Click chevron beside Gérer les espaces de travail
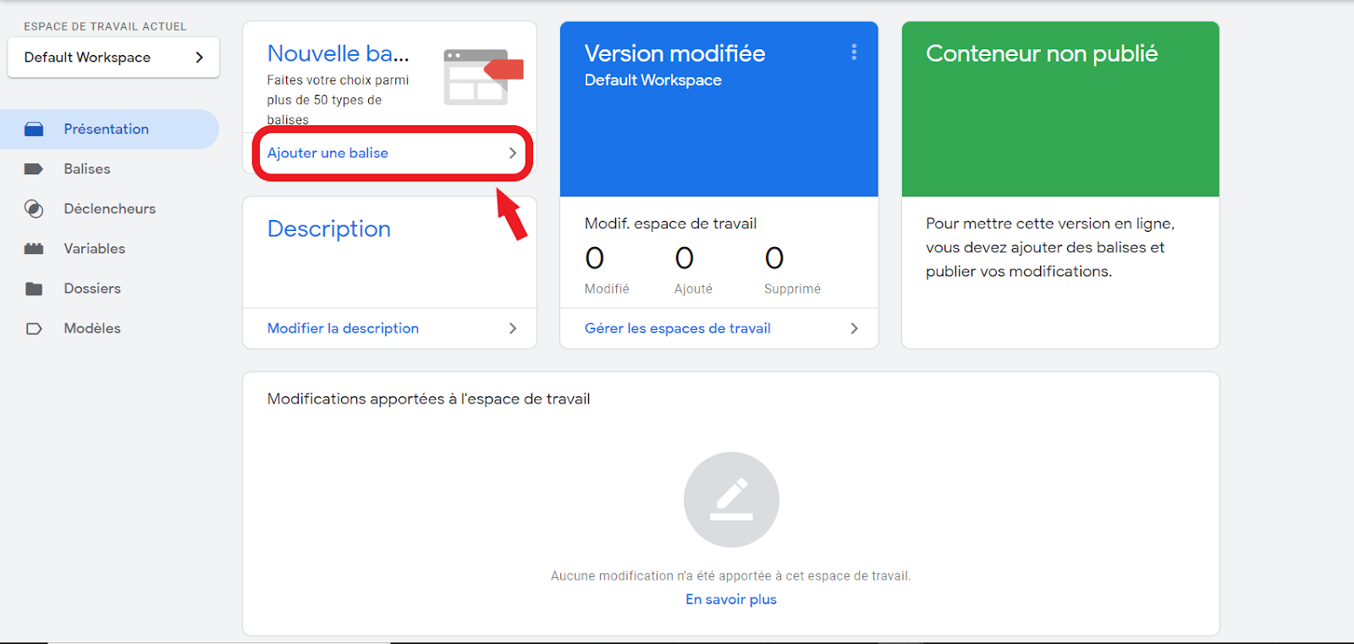Image resolution: width=1354 pixels, height=644 pixels. pos(854,328)
